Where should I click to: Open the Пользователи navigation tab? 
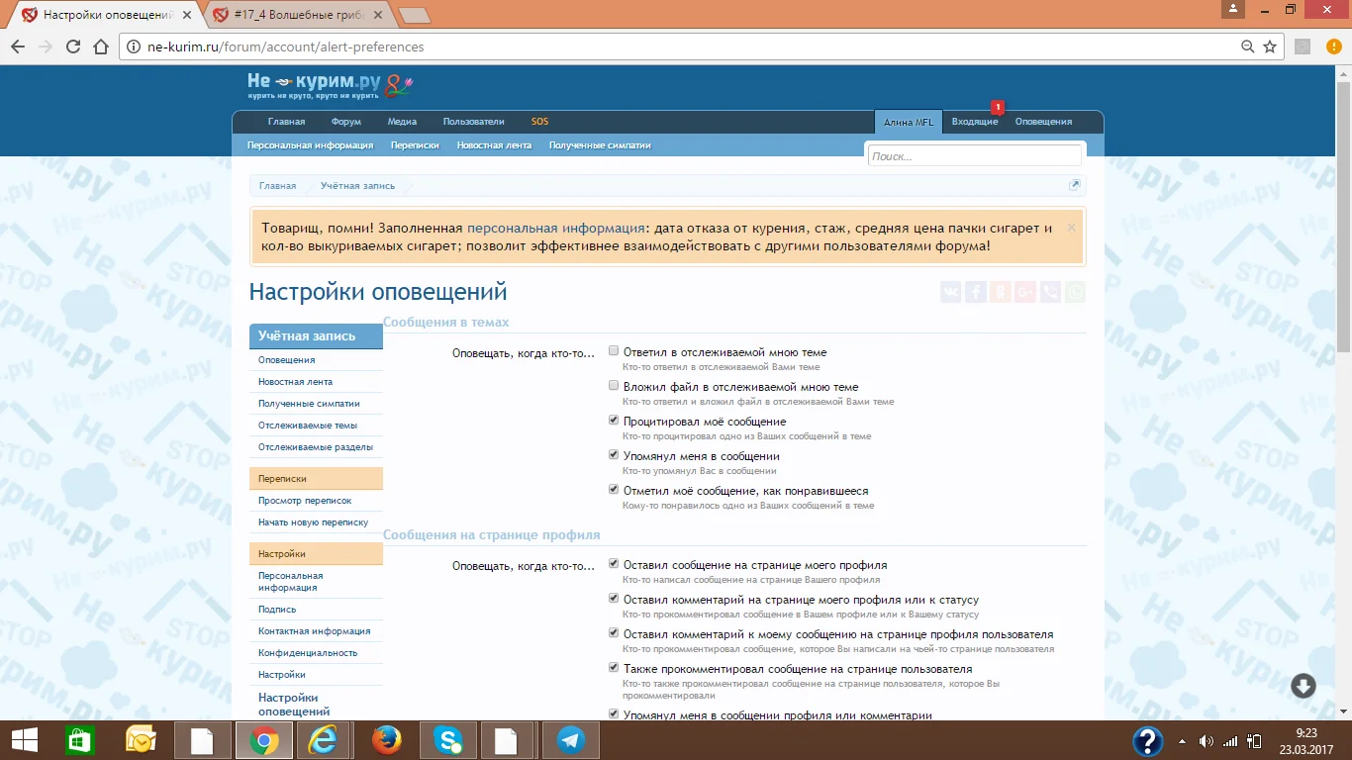pos(473,122)
